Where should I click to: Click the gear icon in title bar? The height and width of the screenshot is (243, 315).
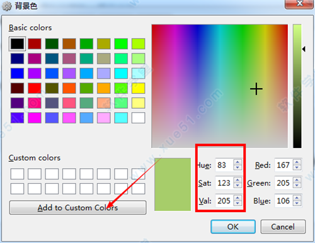pos(7,6)
